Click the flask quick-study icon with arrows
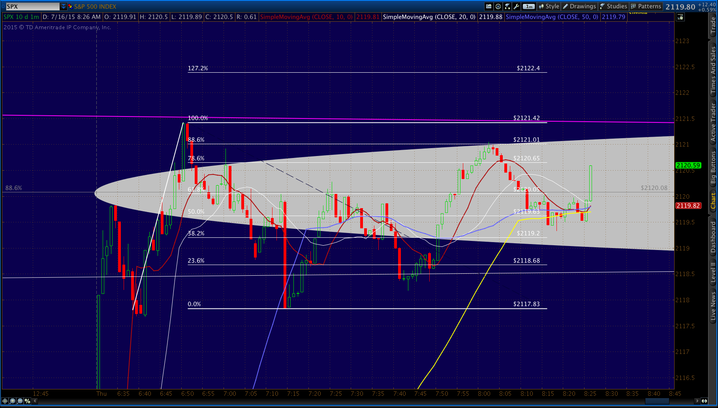 point(507,6)
